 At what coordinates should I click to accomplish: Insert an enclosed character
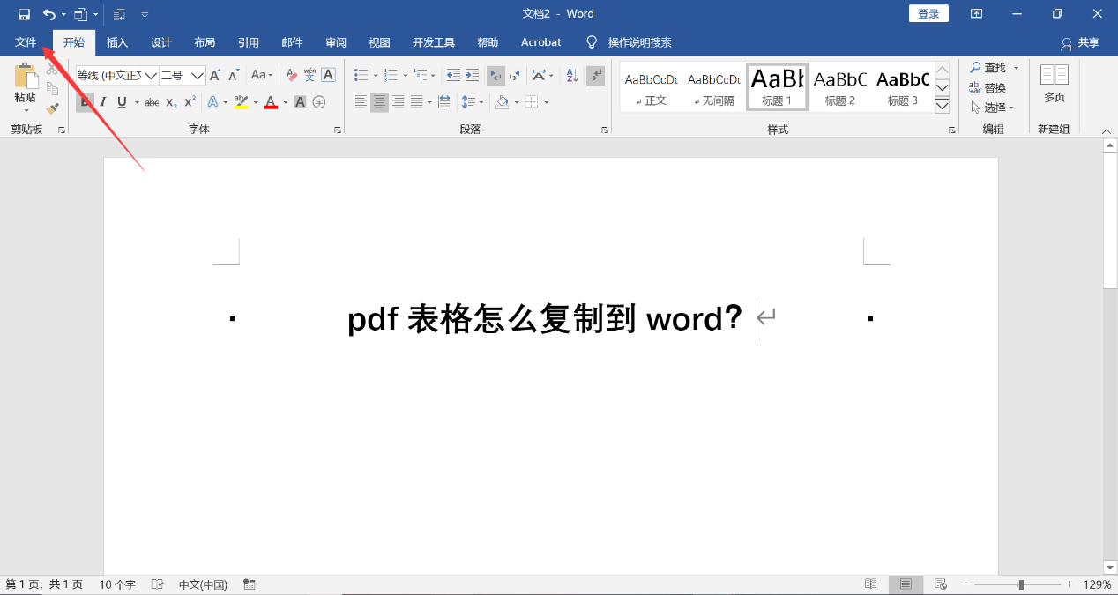pos(319,102)
